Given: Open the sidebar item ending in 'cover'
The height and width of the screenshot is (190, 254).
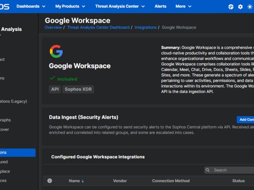Looking at the screenshot, I should [4, 129].
